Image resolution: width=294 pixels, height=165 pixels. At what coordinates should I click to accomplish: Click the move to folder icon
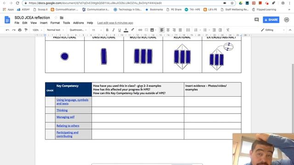(x=62, y=18)
